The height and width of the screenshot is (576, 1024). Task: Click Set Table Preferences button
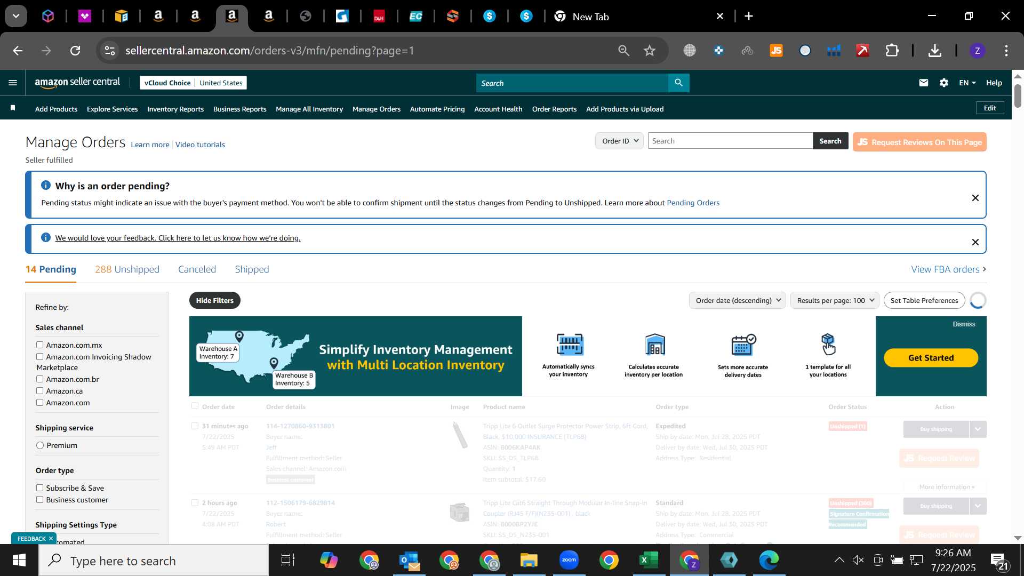point(924,300)
